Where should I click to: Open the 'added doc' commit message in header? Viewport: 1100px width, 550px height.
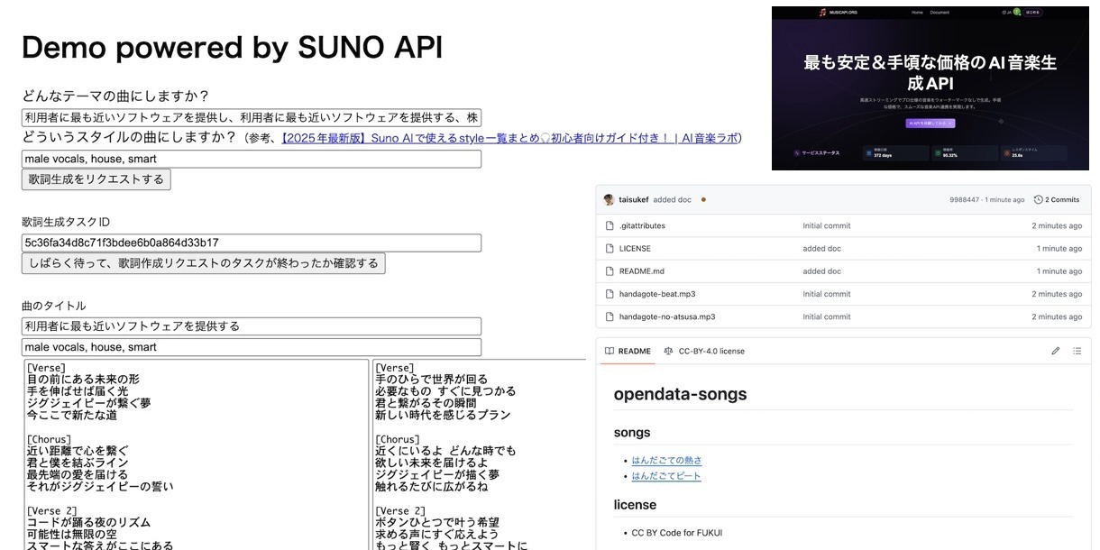(x=673, y=199)
